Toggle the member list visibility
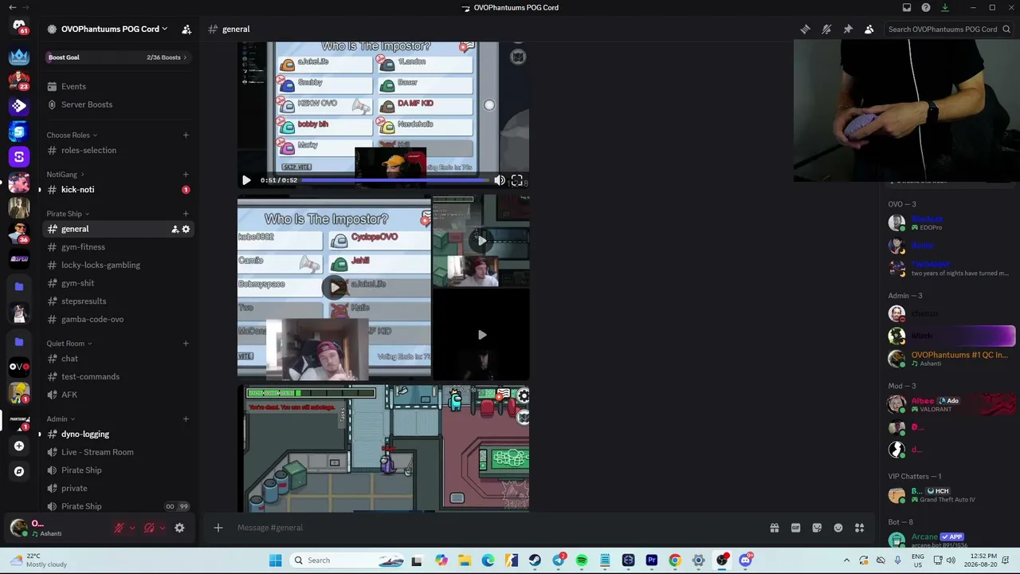Image resolution: width=1020 pixels, height=574 pixels. (869, 29)
